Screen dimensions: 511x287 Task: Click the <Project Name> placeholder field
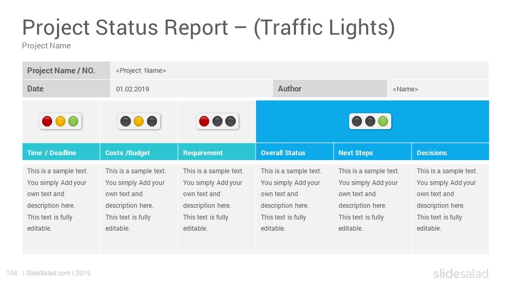tap(300, 71)
